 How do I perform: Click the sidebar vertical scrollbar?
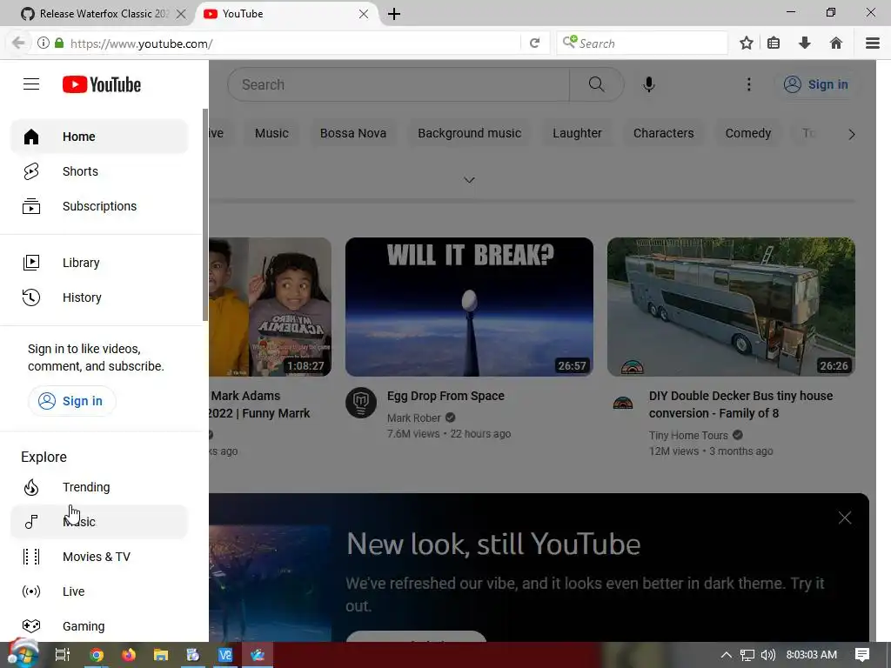[x=205, y=215]
